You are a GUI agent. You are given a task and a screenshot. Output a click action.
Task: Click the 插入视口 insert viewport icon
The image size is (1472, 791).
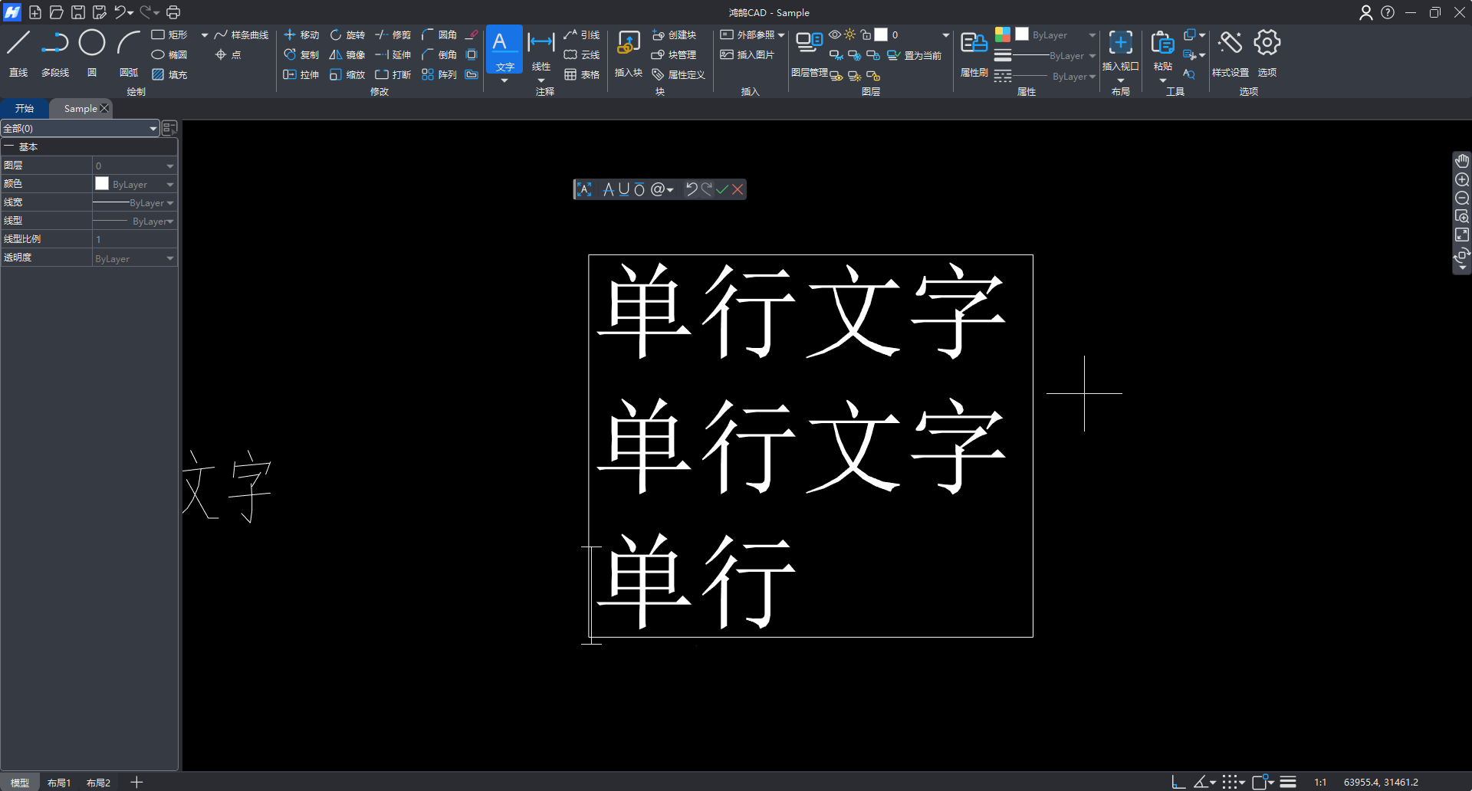1120,51
